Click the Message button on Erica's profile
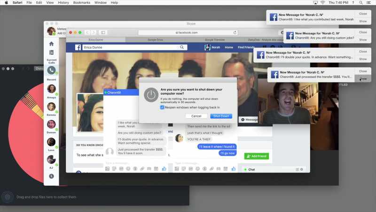Screen dimensions: 376x212 click(249, 120)
